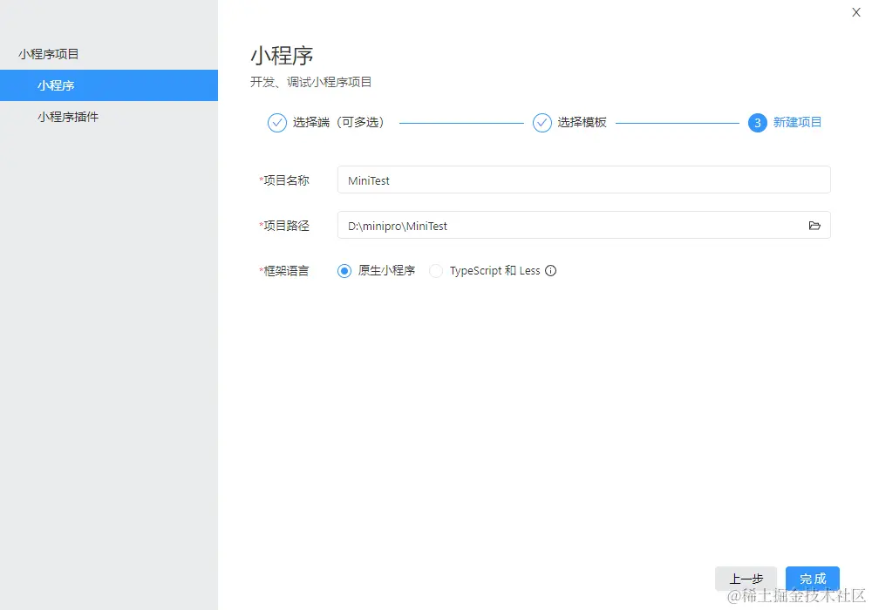Click the 项目路径 input field

tap(584, 225)
